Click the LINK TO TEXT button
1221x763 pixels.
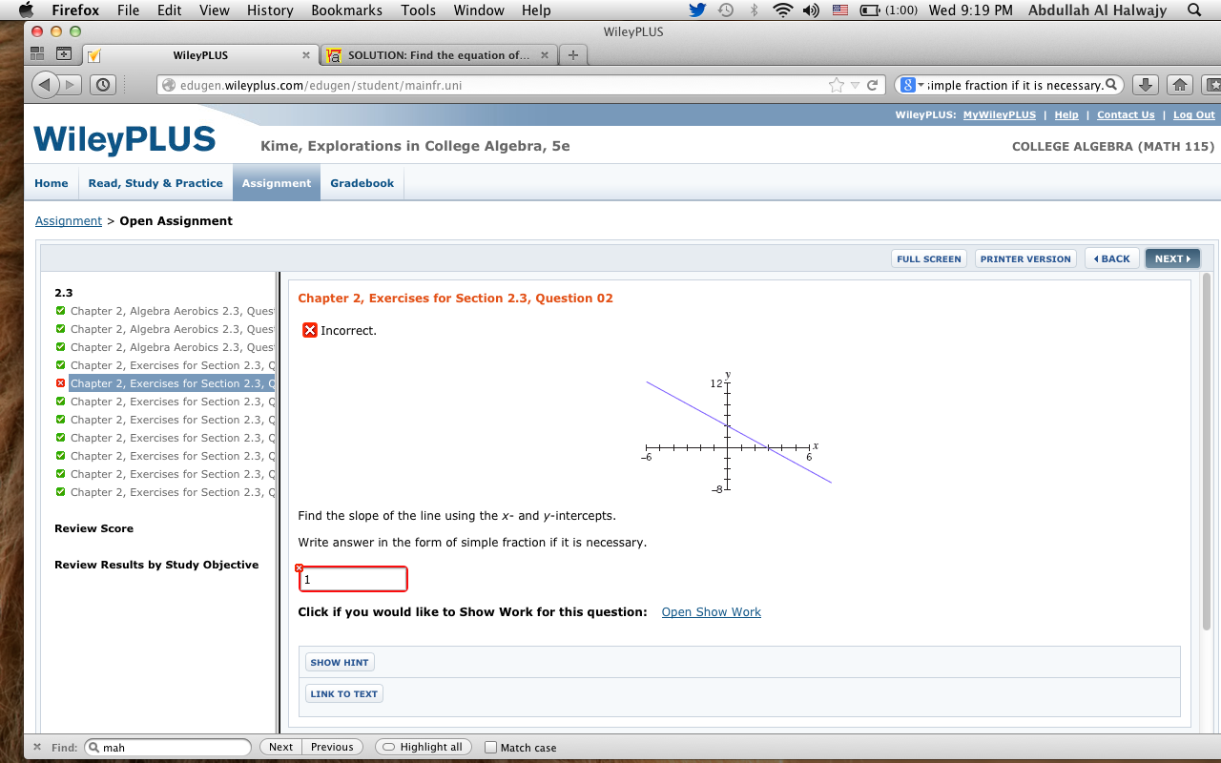click(343, 693)
